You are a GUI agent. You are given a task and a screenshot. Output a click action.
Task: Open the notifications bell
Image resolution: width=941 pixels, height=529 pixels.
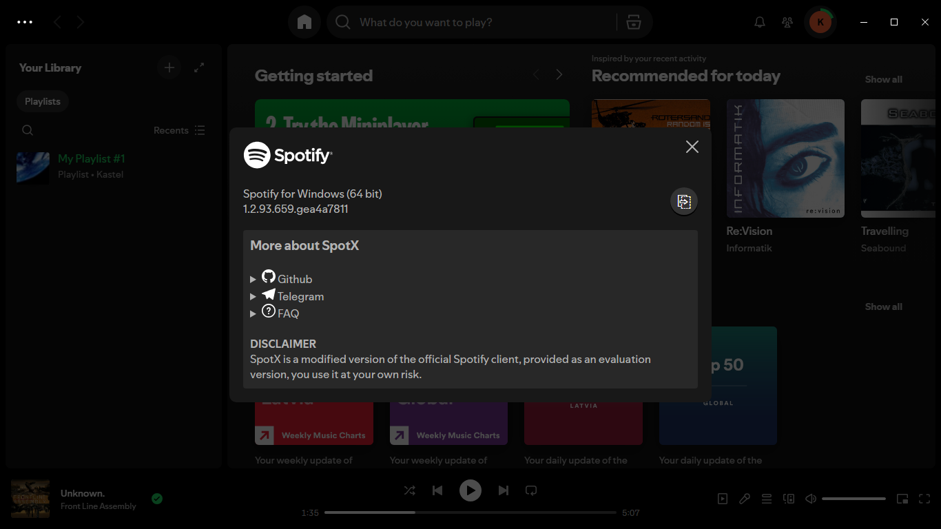click(760, 22)
